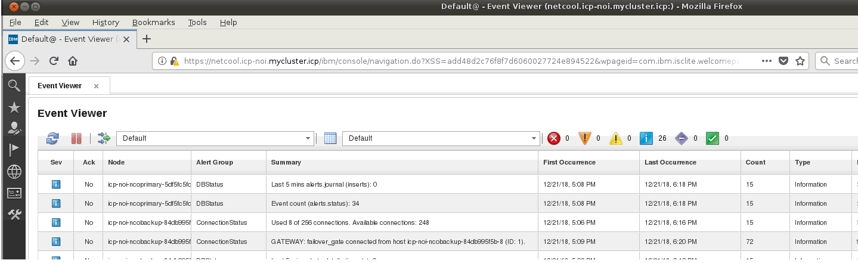Go back with browser back arrow

pos(15,61)
